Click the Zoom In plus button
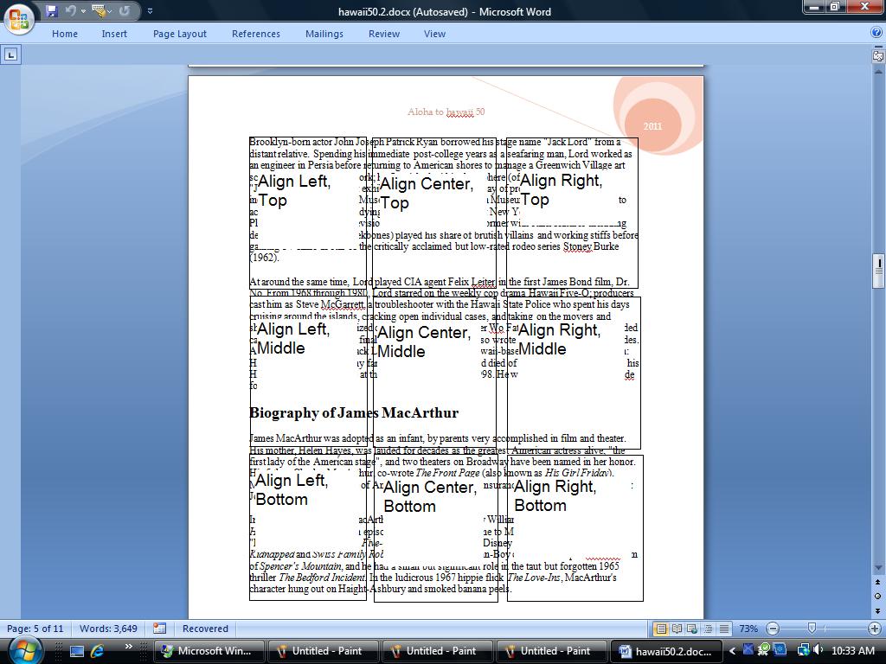Image resolution: width=886 pixels, height=664 pixels. (875, 629)
